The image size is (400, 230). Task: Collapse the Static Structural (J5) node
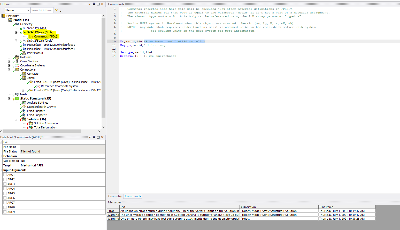coord(9,98)
